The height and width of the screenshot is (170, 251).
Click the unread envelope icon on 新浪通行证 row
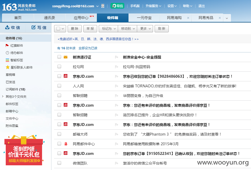[x=66, y=57]
